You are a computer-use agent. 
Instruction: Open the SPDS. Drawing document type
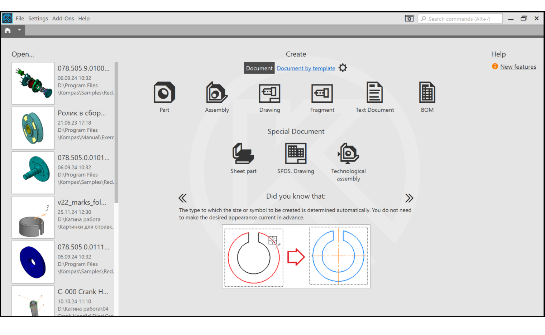pyautogui.click(x=296, y=154)
